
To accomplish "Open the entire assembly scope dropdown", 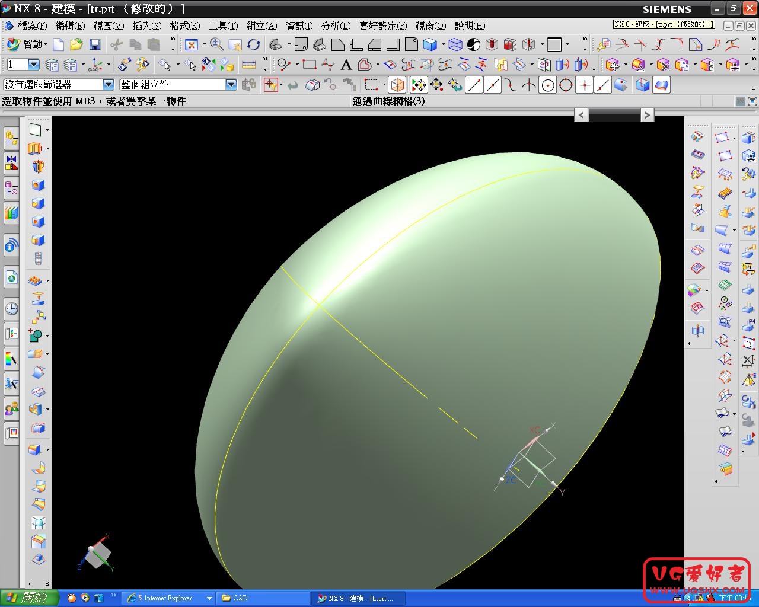I will coord(231,85).
